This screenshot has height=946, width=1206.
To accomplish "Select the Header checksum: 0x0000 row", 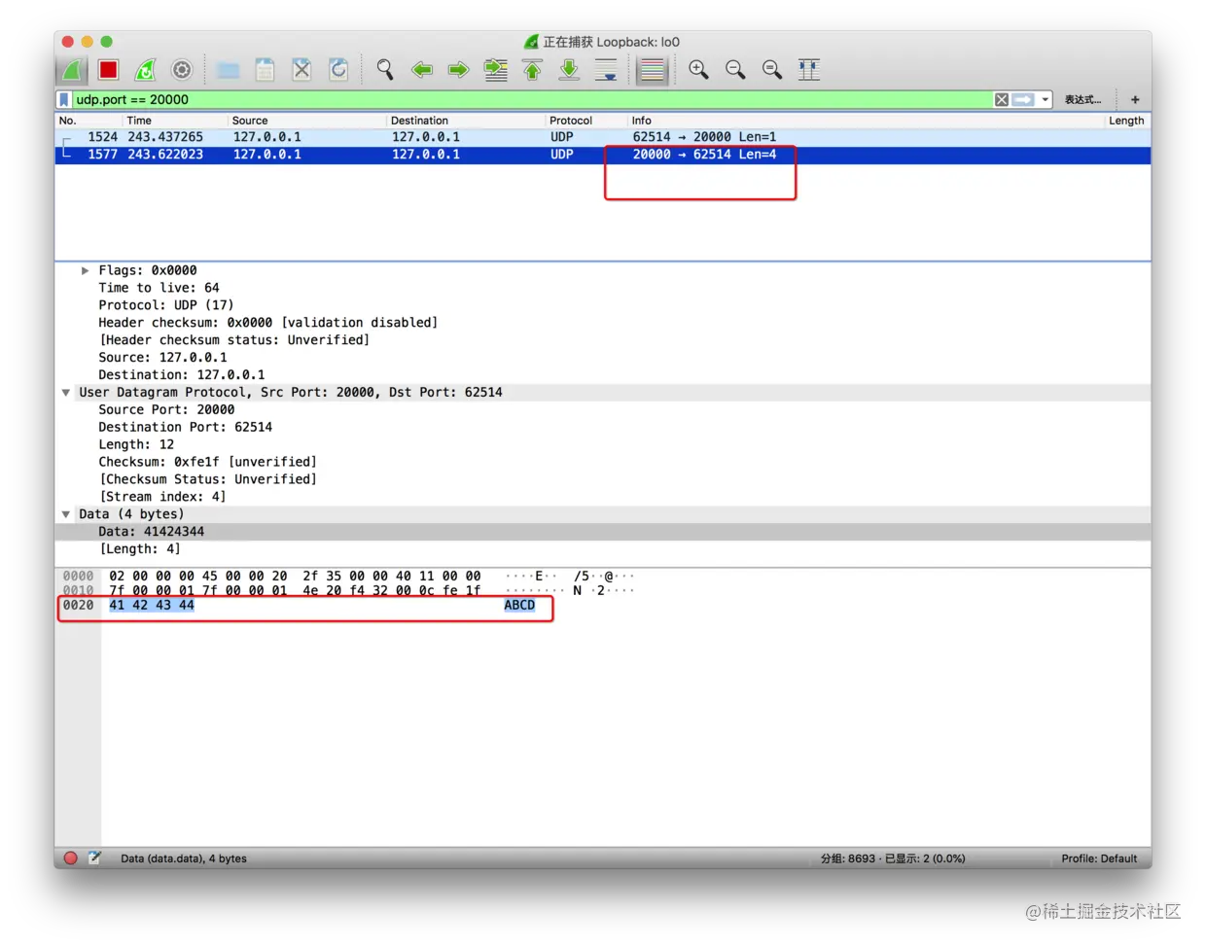I will [603, 323].
